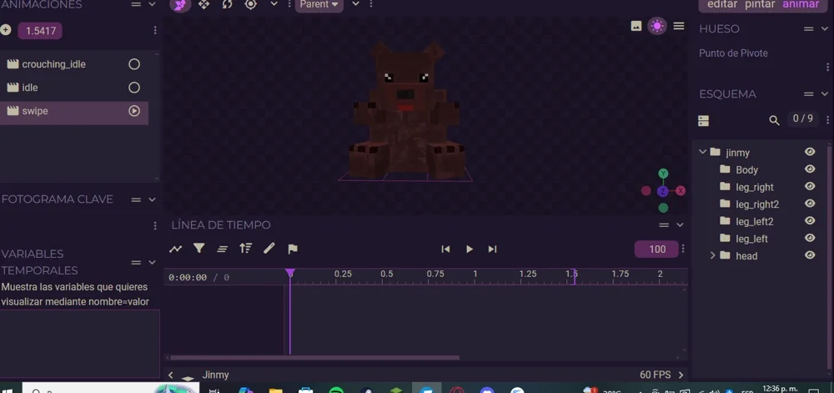This screenshot has width=834, height=393.
Task: Collapse the ANIMACIONES panel chevron
Action: coord(152,4)
